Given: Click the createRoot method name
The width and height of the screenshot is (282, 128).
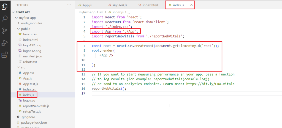Looking at the screenshot, I should (x=143, y=46).
